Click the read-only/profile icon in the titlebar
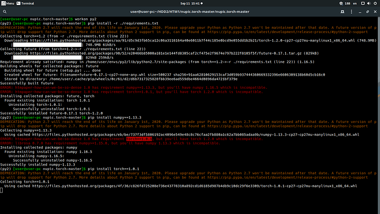Viewport: 380px width, 214px height. tap(343, 12)
